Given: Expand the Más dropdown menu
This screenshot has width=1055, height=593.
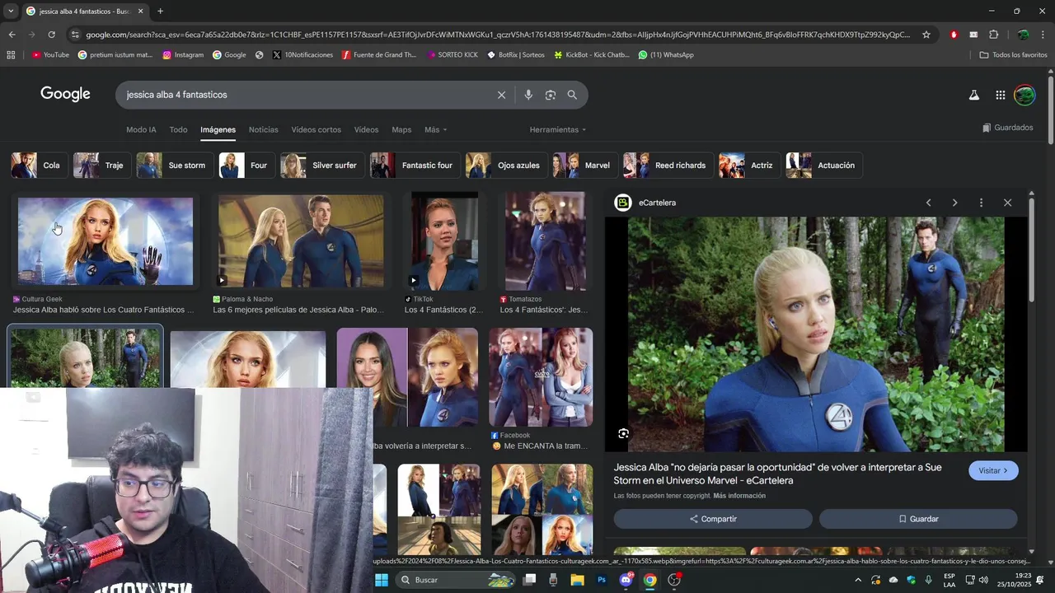Looking at the screenshot, I should [436, 130].
